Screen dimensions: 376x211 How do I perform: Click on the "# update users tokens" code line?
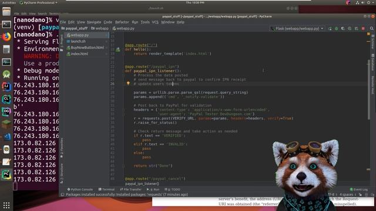156,84
